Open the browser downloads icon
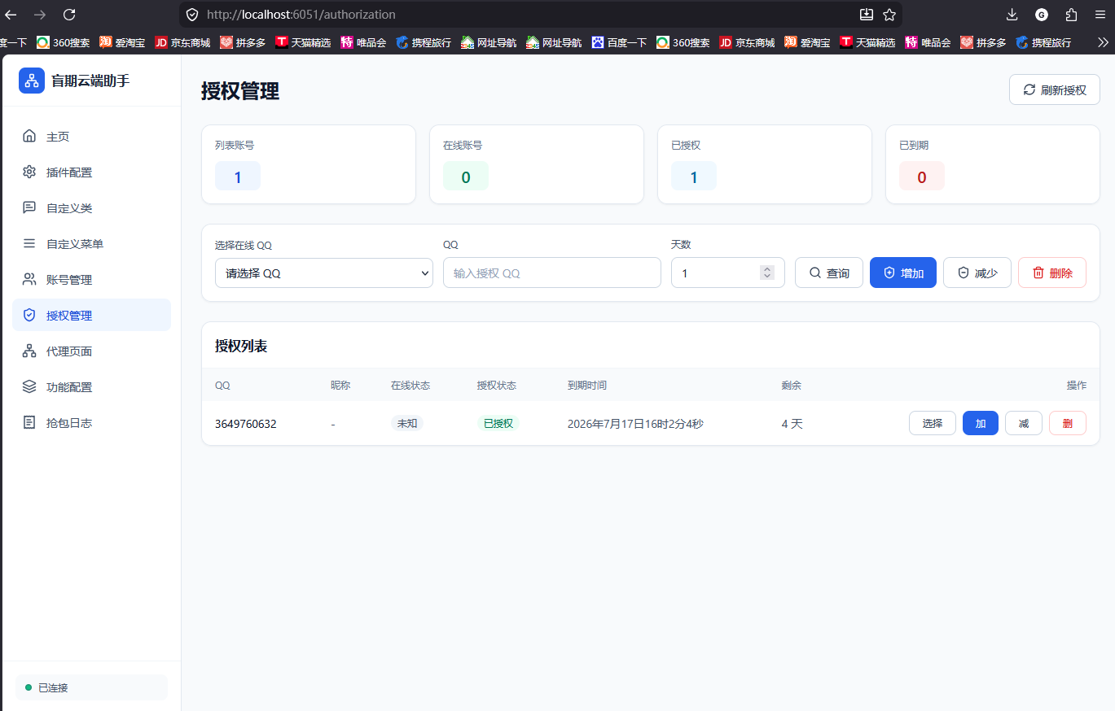Image resolution: width=1115 pixels, height=711 pixels. 1012,15
